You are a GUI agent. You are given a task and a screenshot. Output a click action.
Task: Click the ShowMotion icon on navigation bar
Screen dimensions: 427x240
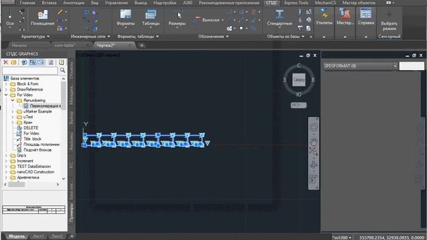pos(314,179)
